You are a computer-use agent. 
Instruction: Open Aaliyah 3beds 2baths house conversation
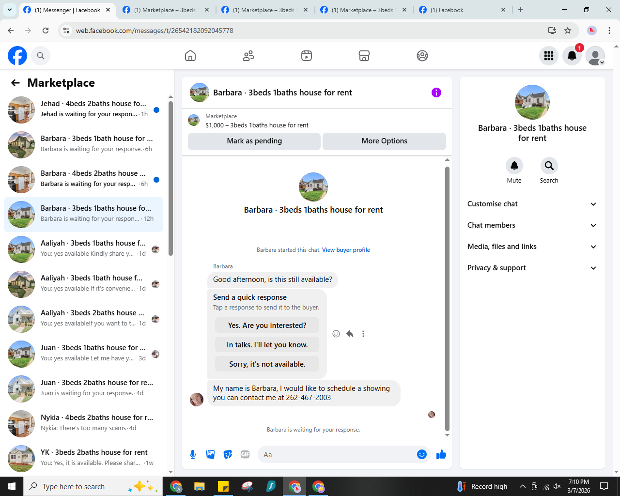click(83, 319)
